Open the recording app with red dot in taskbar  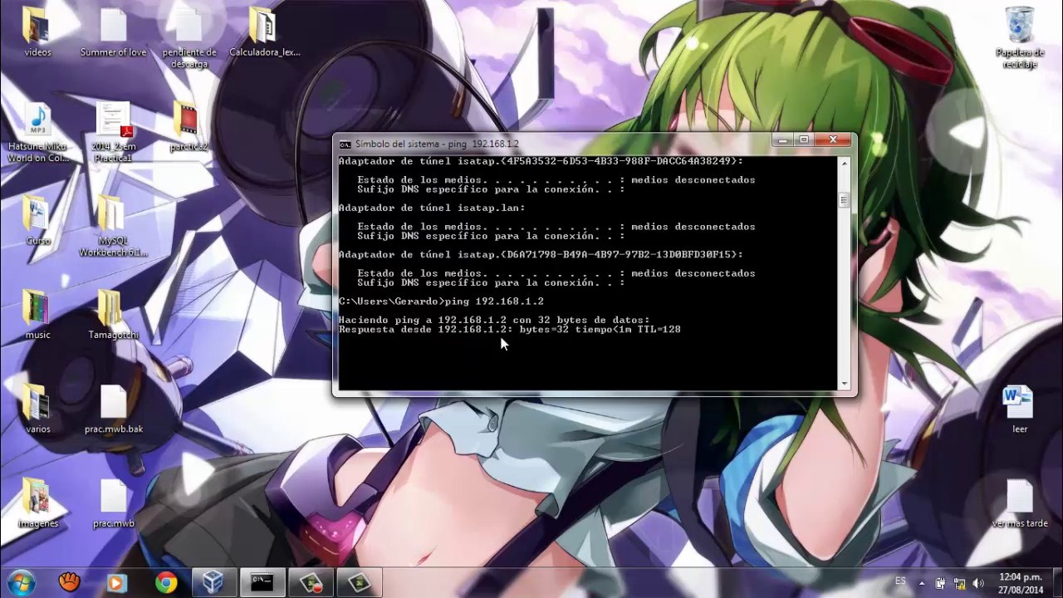pyautogui.click(x=311, y=582)
